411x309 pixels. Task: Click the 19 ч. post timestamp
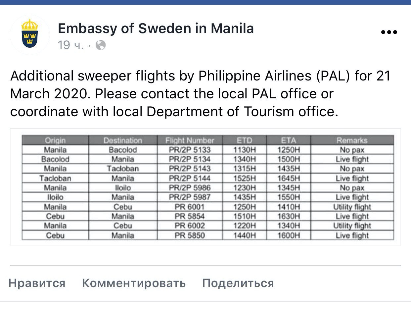pyautogui.click(x=71, y=45)
